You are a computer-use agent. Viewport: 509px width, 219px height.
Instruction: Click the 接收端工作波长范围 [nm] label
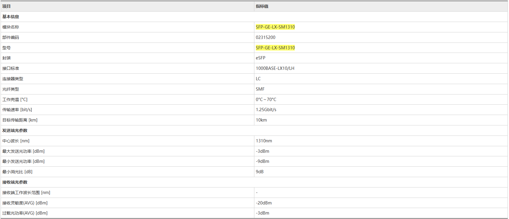[26, 193]
